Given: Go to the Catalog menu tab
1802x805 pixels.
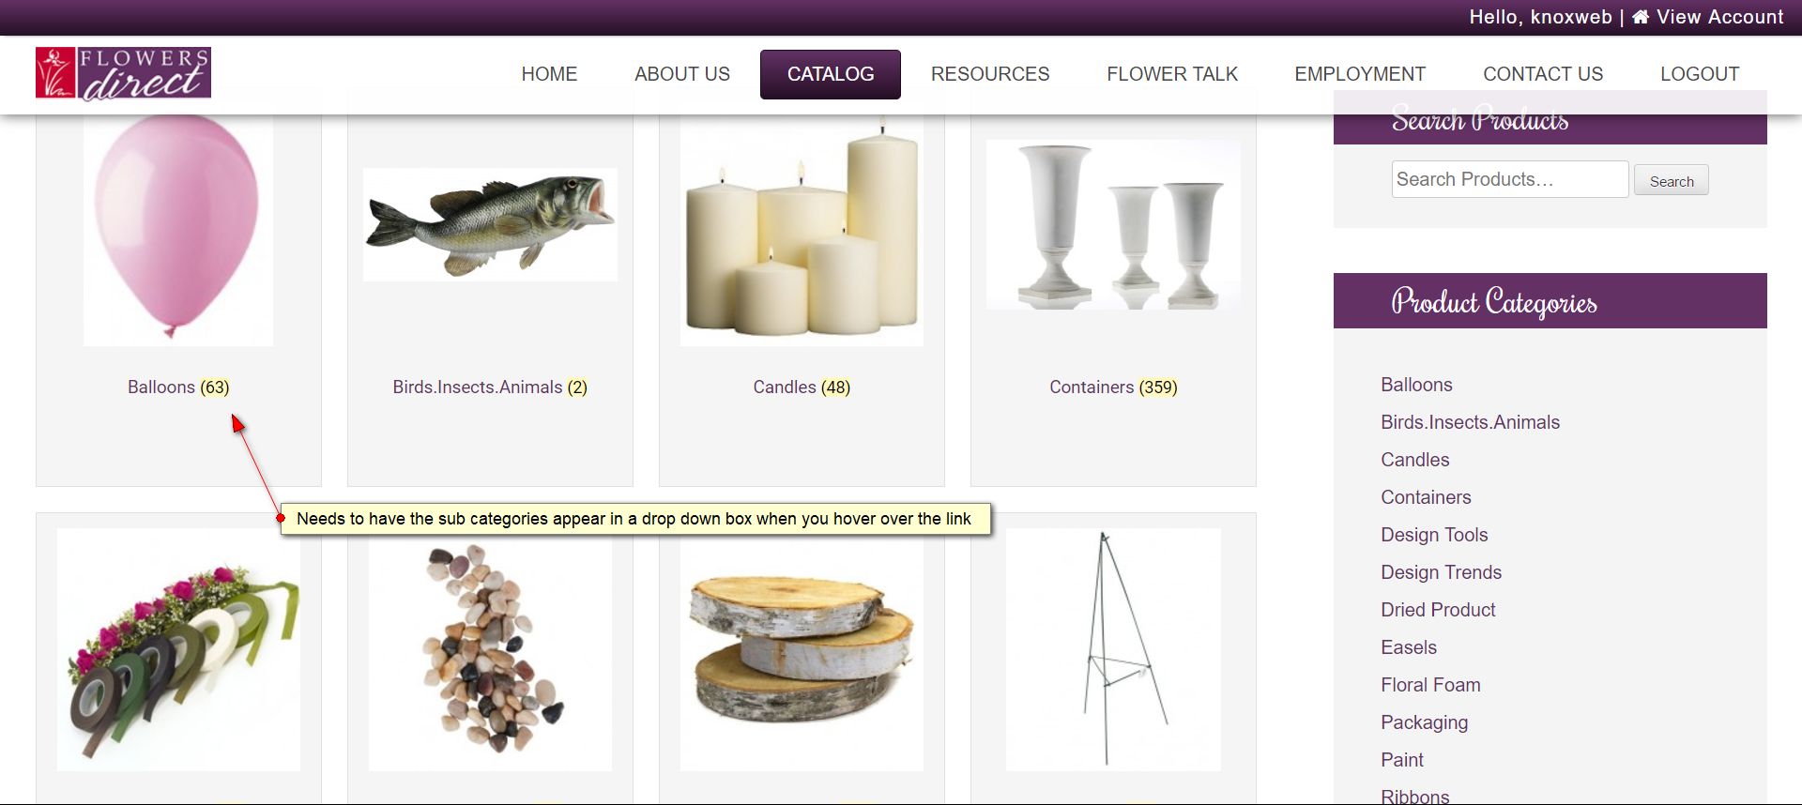Looking at the screenshot, I should pyautogui.click(x=831, y=74).
